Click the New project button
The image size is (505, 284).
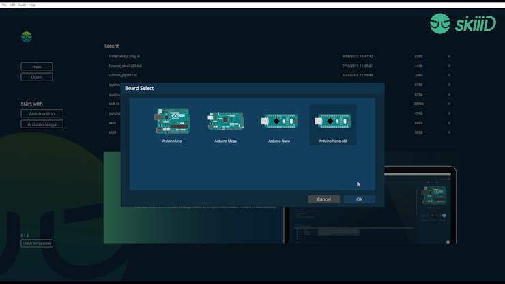click(x=37, y=66)
